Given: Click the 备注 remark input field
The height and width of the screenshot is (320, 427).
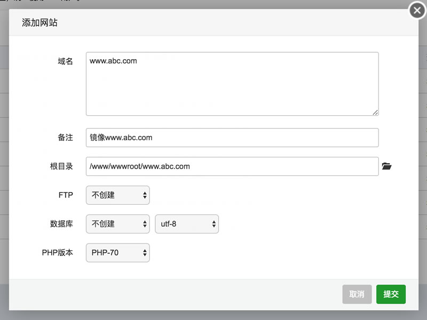Looking at the screenshot, I should (x=232, y=138).
